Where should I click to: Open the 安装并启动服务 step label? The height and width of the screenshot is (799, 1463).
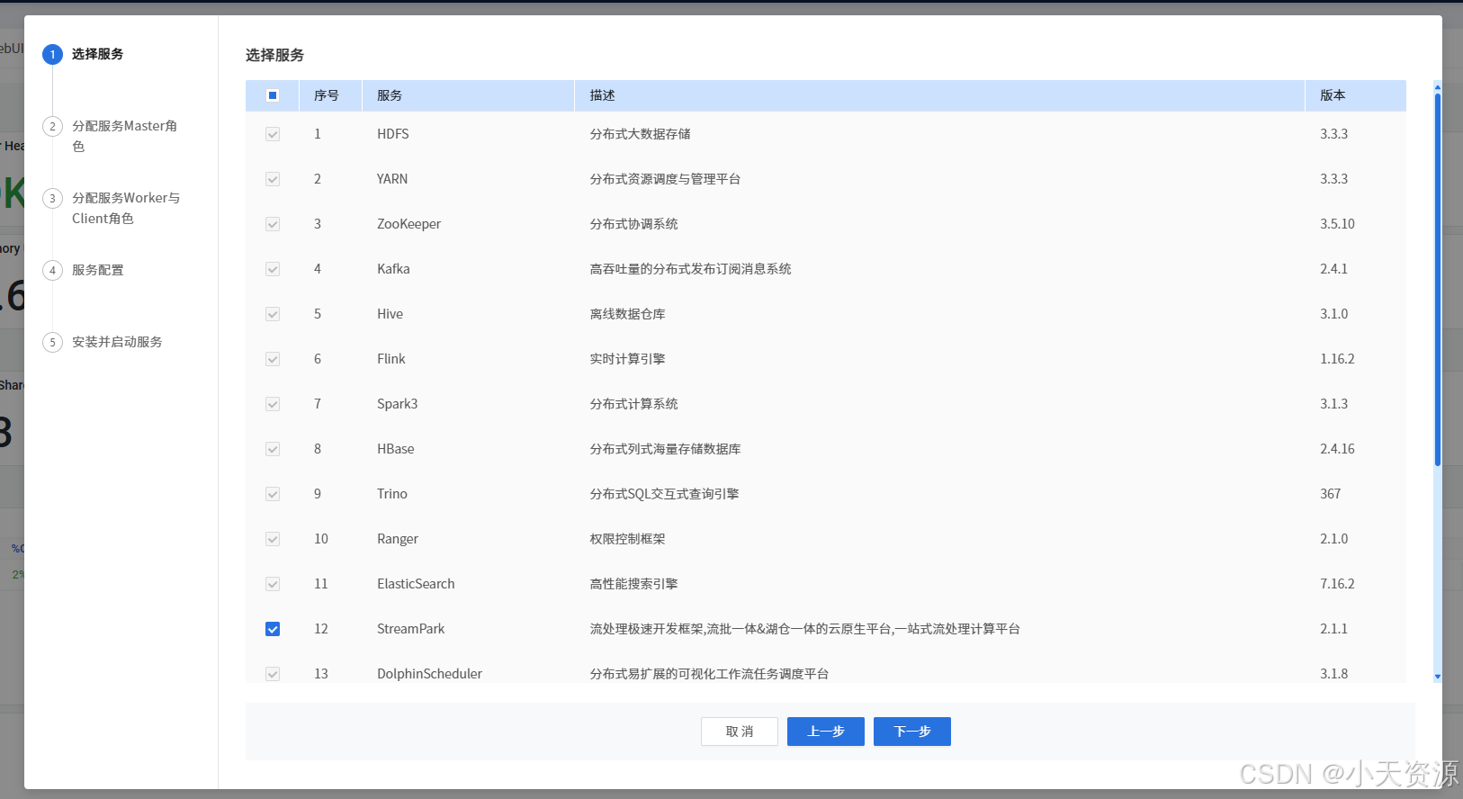coord(117,342)
